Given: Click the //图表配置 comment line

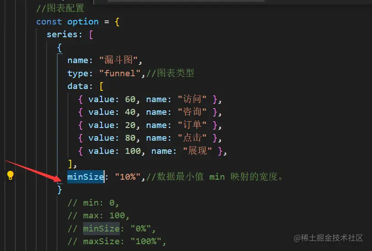Looking at the screenshot, I should pyautogui.click(x=60, y=8).
